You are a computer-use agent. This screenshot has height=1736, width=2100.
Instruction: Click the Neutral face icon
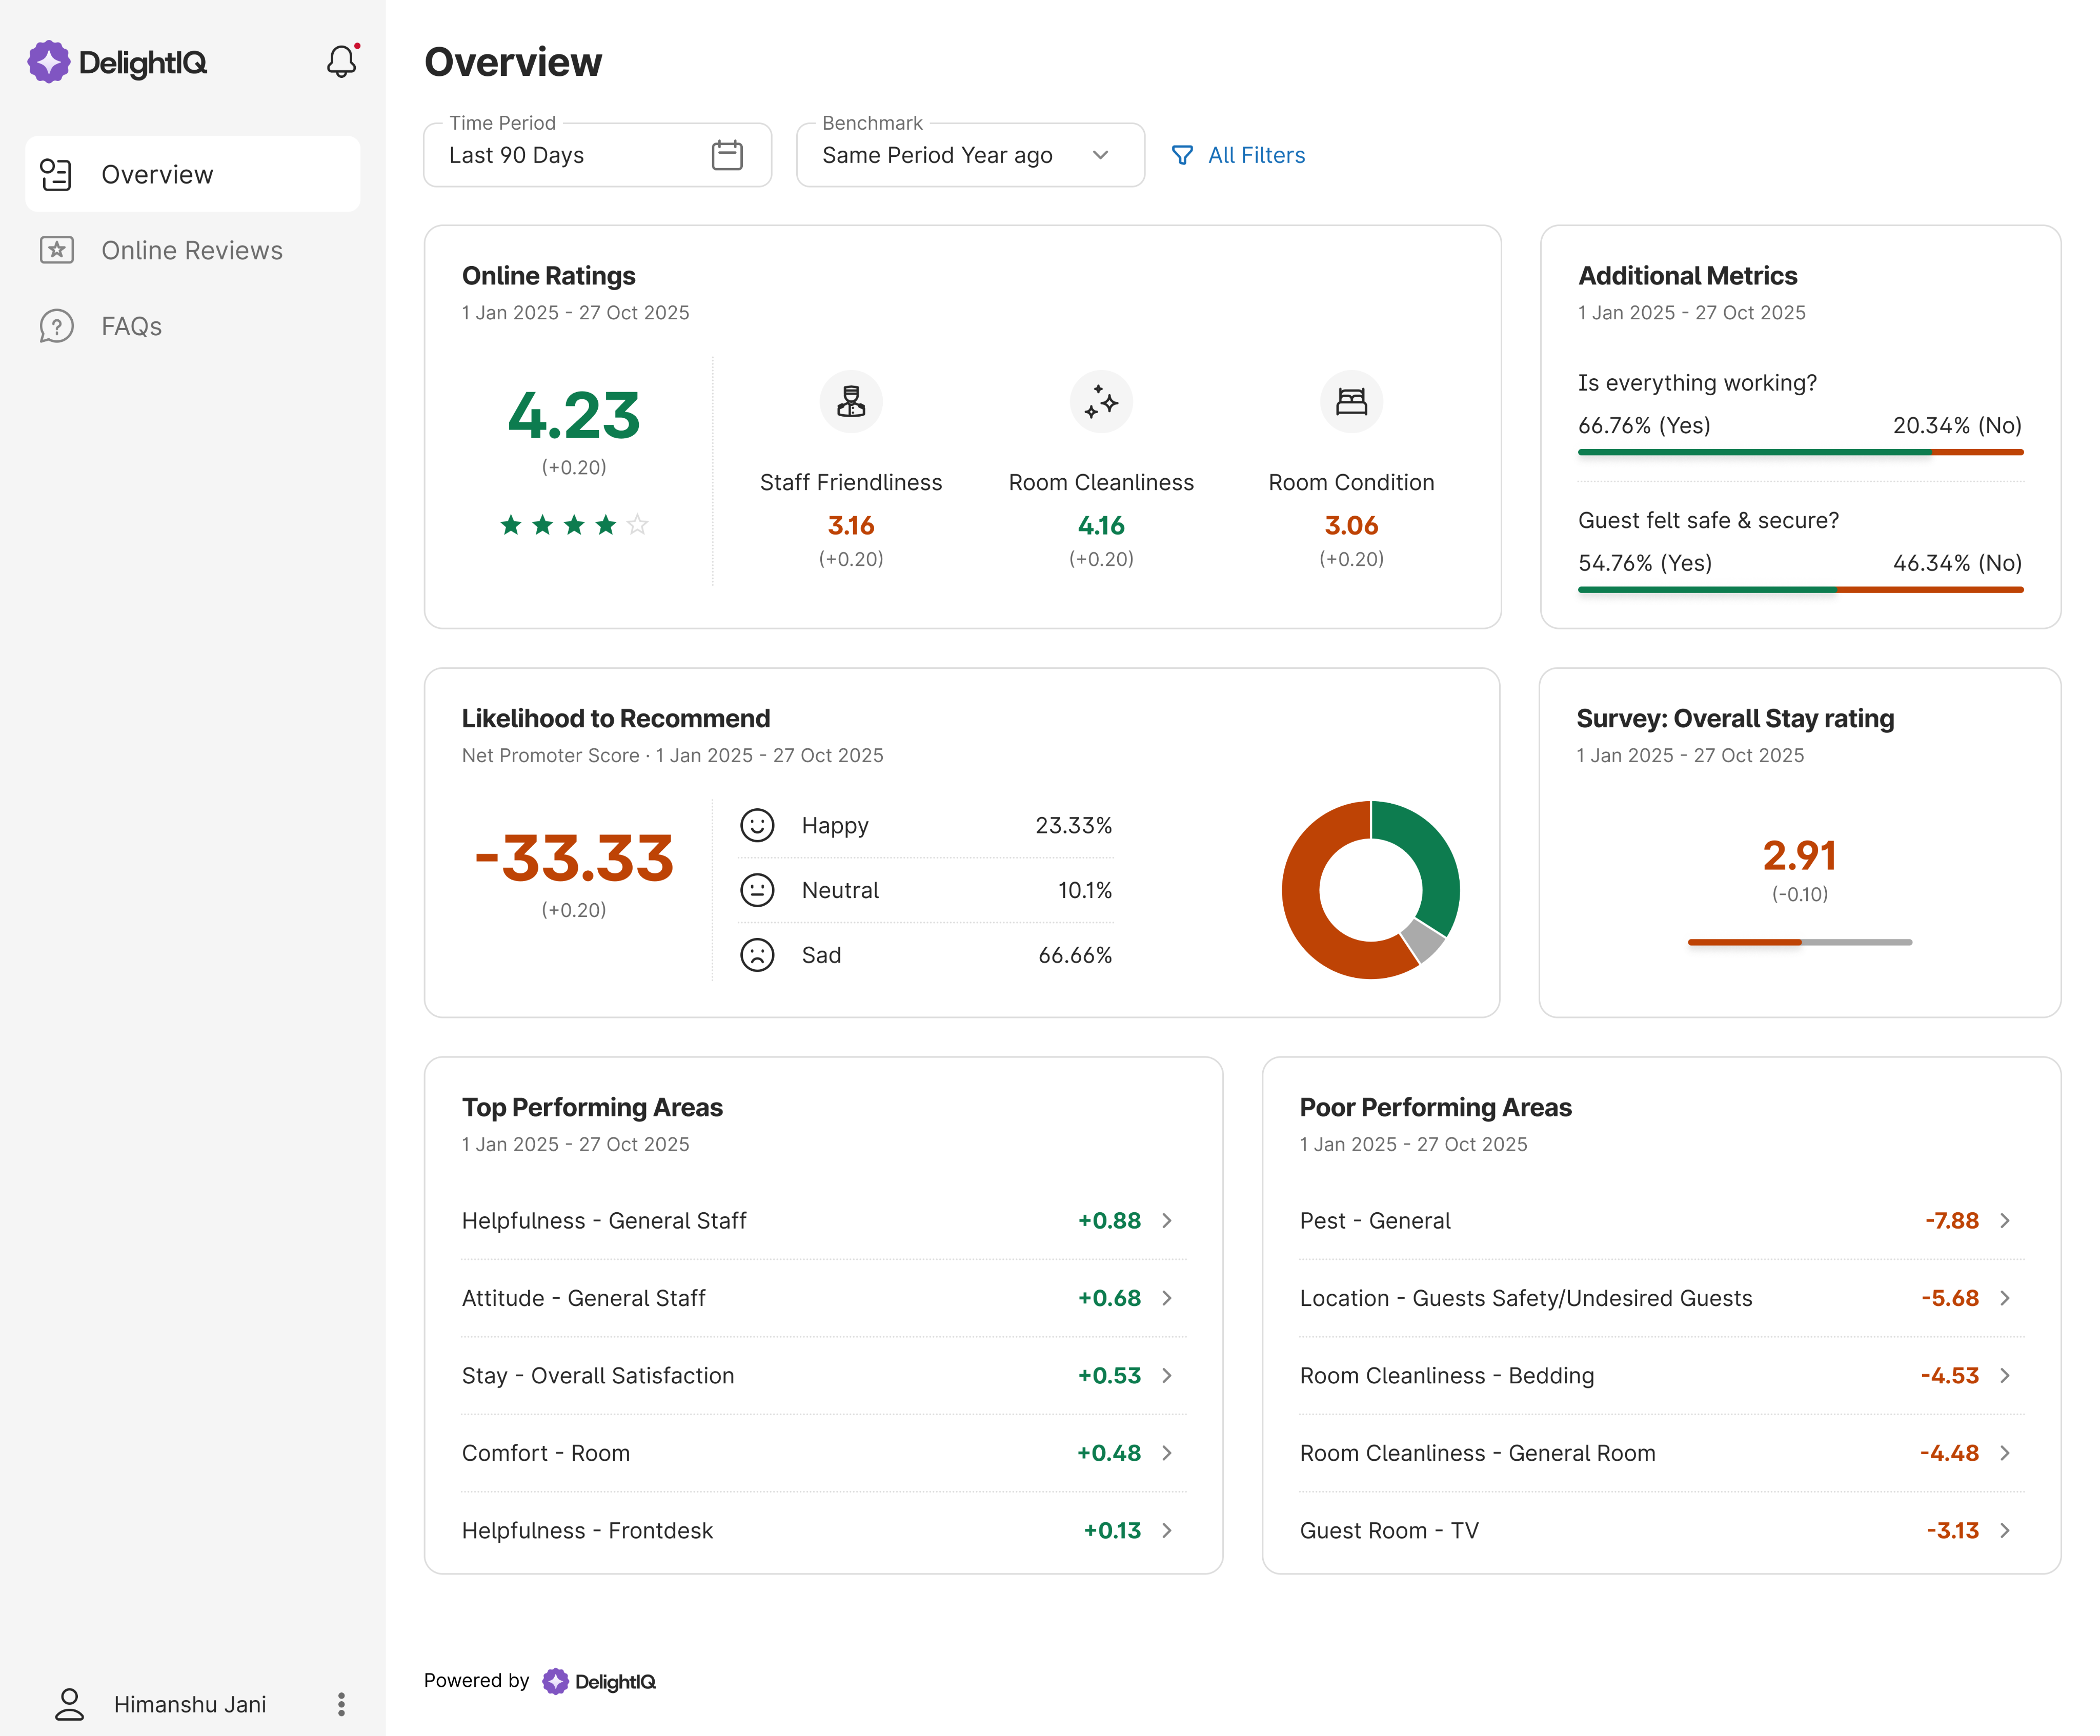[x=757, y=890]
